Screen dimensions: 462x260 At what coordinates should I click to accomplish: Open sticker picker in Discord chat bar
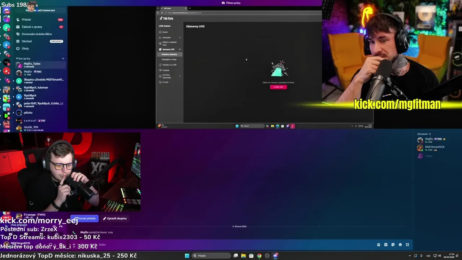393,244
